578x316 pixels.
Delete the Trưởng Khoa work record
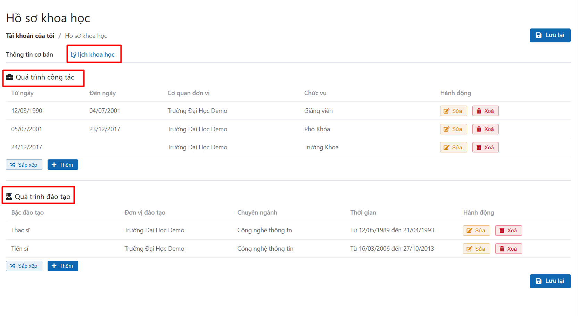(485, 148)
